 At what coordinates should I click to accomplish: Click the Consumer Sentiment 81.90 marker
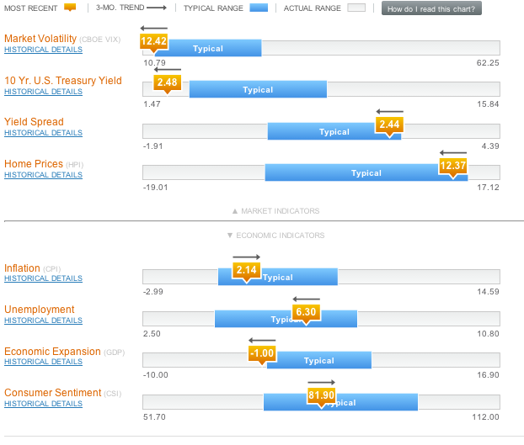coord(321,395)
